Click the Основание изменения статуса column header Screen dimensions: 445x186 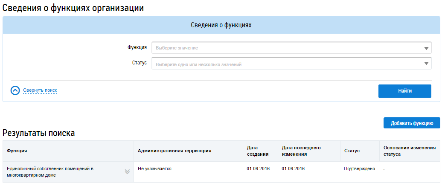point(409,151)
